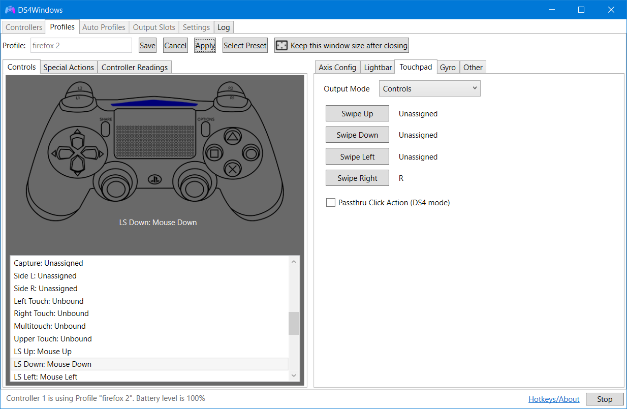Image resolution: width=627 pixels, height=409 pixels.
Task: Click the list scrollbar down arrow
Action: (x=294, y=375)
